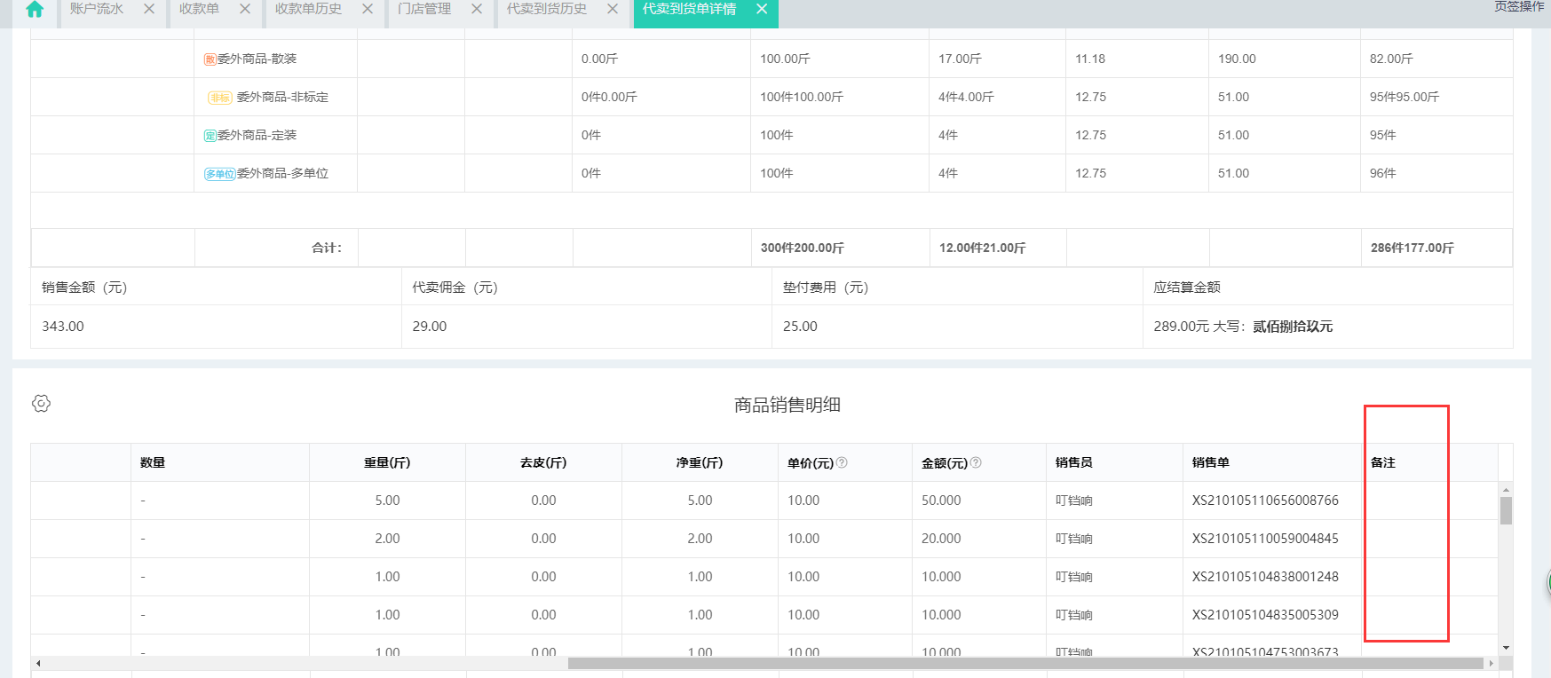Image resolution: width=1551 pixels, height=678 pixels.
Task: Select sales order XS210105110656008766
Action: point(1265,501)
